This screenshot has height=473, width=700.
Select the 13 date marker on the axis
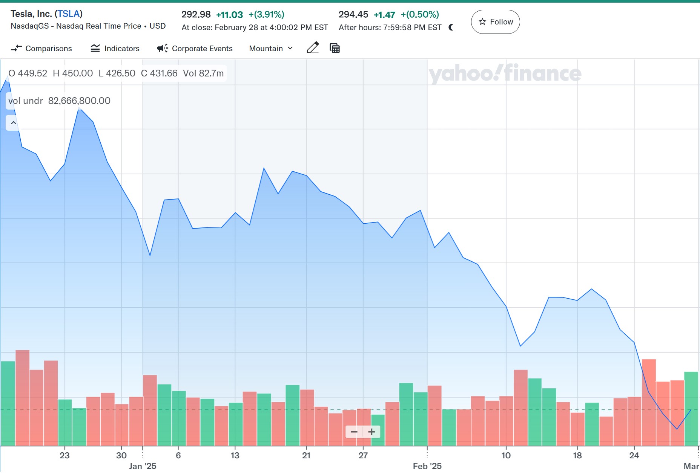(235, 455)
